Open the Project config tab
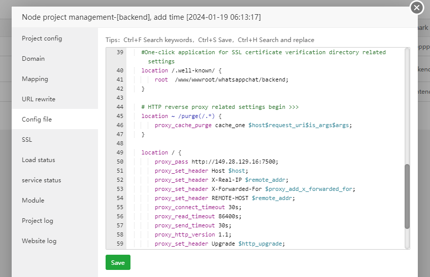Viewport: 430px width, 277px height. [42, 38]
